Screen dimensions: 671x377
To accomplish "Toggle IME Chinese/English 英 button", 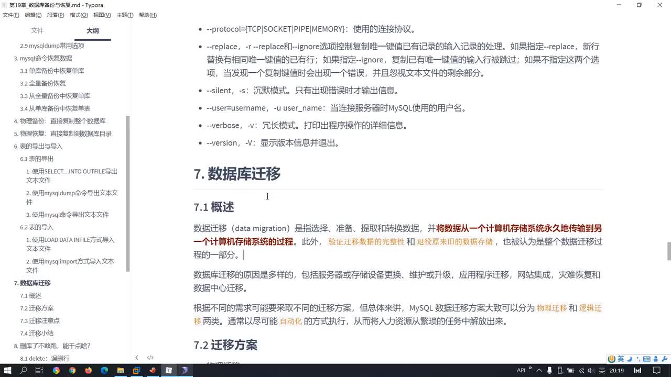I will tap(621, 359).
